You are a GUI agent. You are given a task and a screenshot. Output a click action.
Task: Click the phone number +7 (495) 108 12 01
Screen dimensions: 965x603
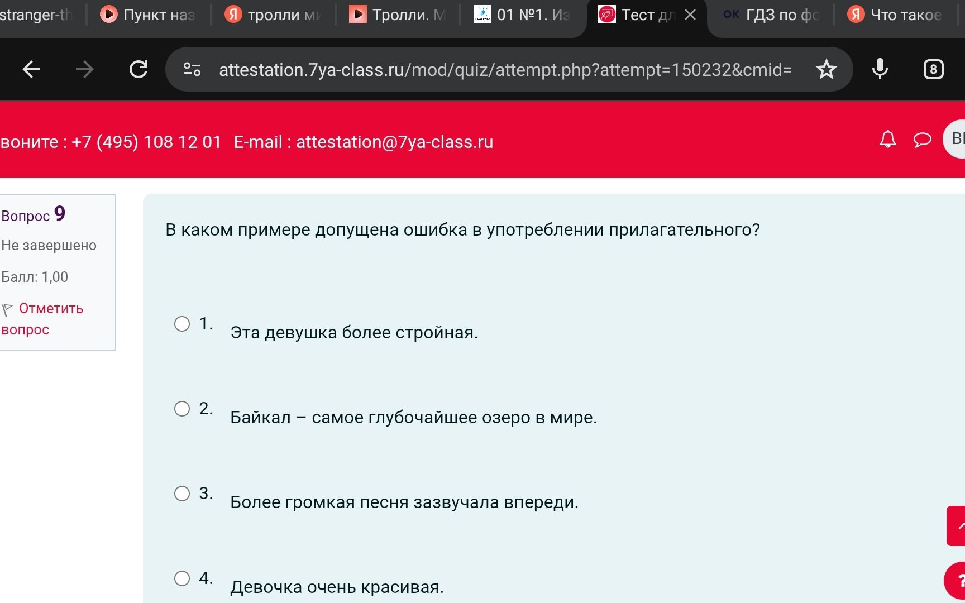[x=146, y=142]
